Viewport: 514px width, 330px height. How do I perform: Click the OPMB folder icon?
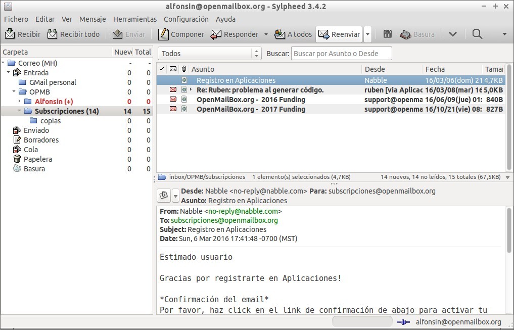click(x=23, y=92)
